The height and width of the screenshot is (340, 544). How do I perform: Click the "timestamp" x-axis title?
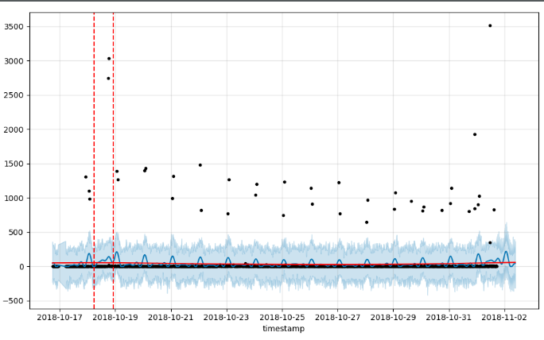coord(283,329)
